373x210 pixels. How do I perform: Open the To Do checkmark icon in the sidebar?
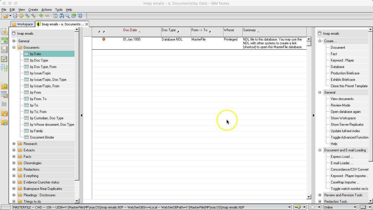[x=4, y=59]
